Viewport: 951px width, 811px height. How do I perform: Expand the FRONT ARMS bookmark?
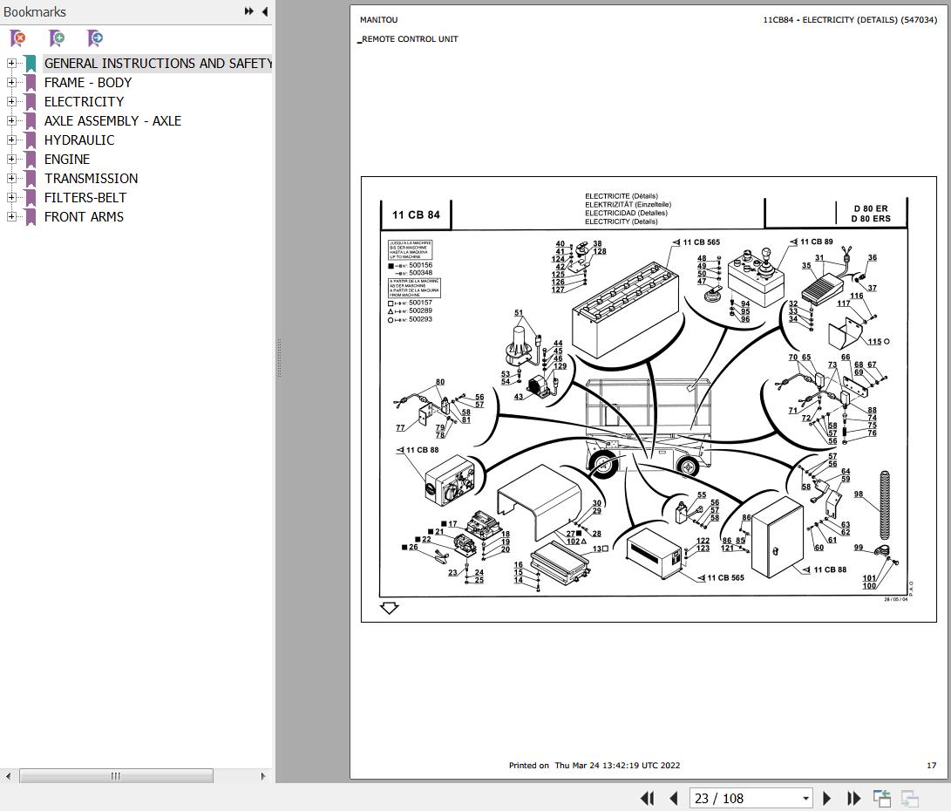click(x=11, y=216)
